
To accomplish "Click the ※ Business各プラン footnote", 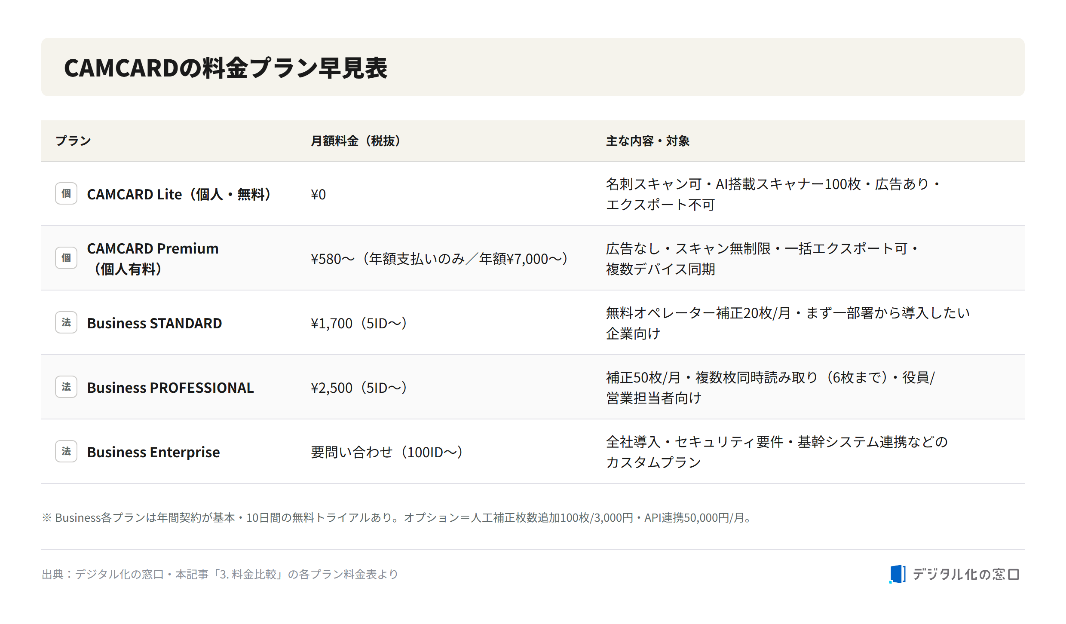I will click(397, 517).
